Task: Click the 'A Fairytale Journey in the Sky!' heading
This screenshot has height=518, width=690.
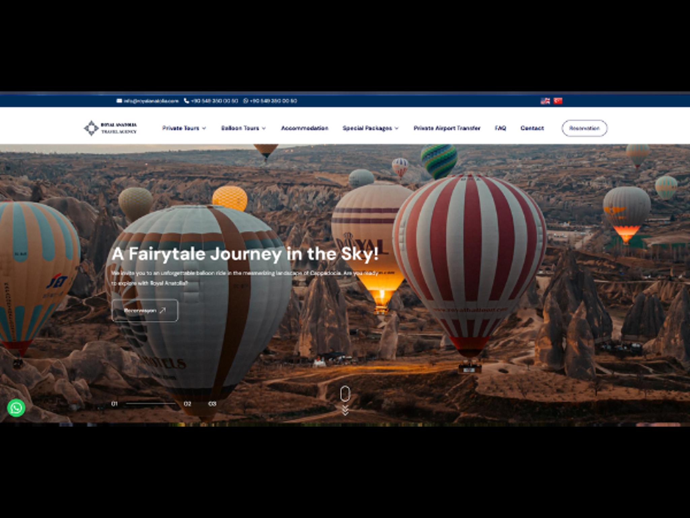Action: (x=245, y=254)
